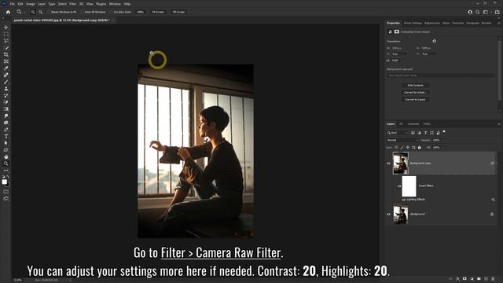Filter layers by adjustment layer icon

(419, 133)
